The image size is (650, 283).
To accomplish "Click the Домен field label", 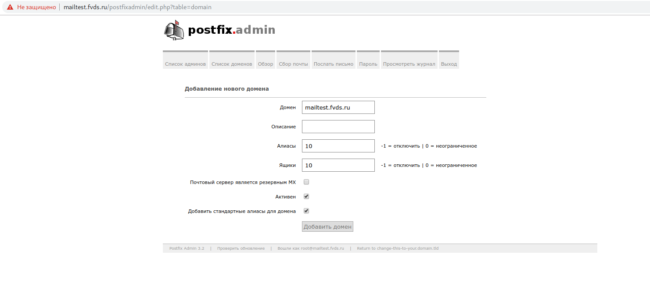I will click(x=288, y=107).
